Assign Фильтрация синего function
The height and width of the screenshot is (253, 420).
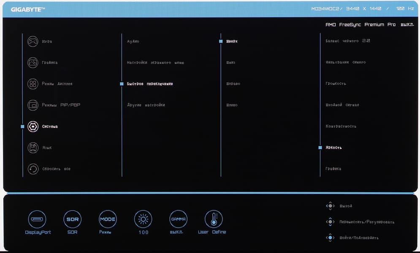(346, 62)
